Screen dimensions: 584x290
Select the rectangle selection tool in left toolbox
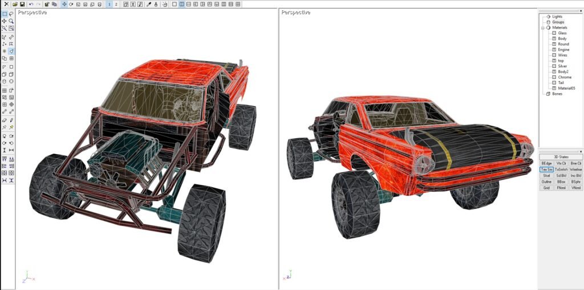(x=5, y=14)
